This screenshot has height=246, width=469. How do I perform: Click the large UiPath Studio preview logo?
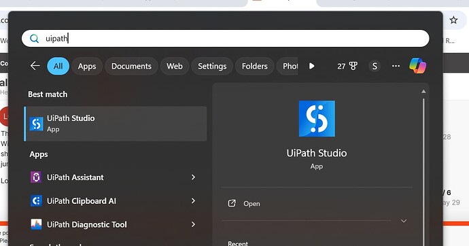[x=317, y=119]
